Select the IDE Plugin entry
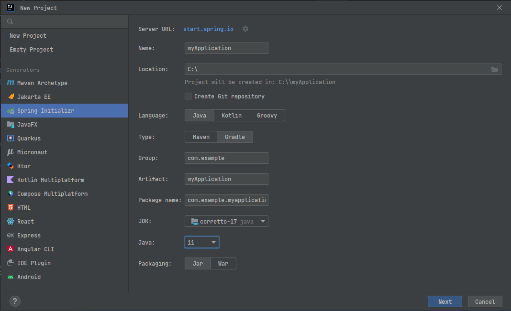 65,263
